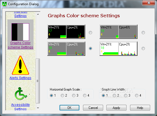Click the sidebar scrollbar thumb
The image size is (157, 116).
[x=38, y=81]
